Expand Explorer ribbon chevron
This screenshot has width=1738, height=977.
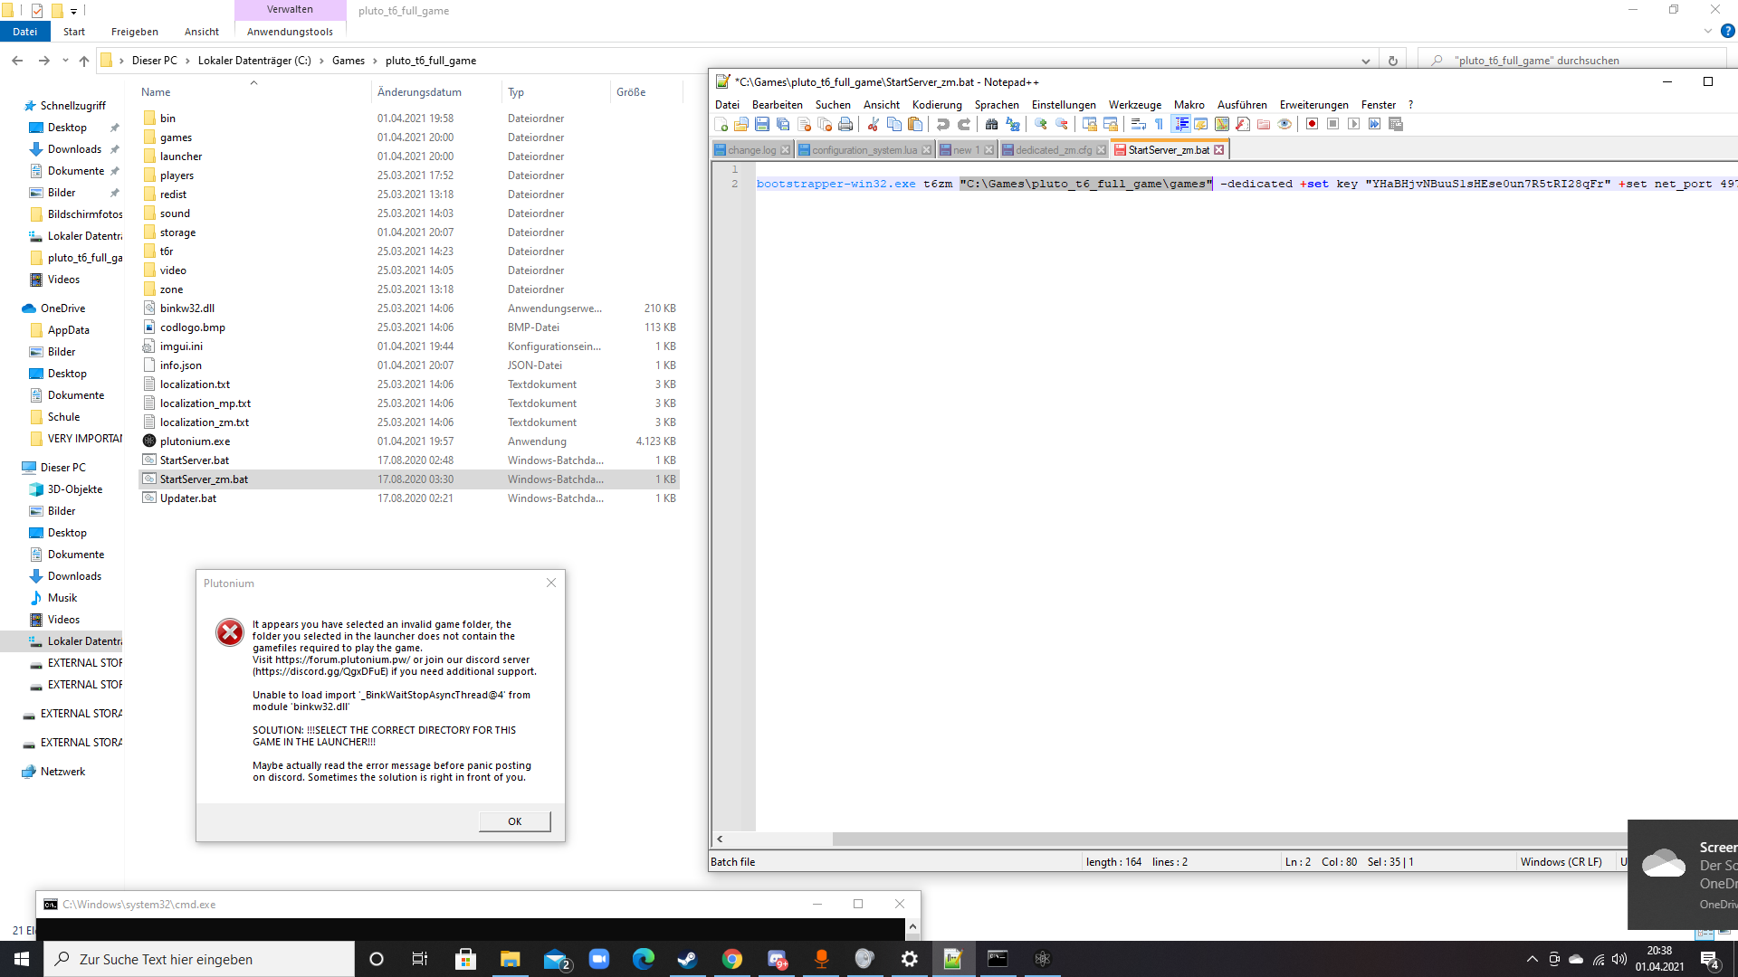tap(1708, 31)
